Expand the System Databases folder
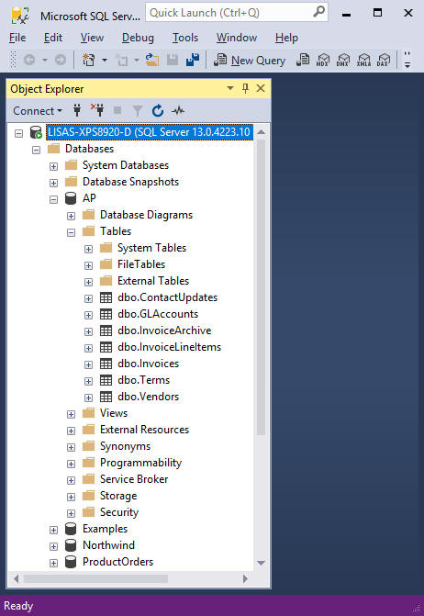 (54, 166)
